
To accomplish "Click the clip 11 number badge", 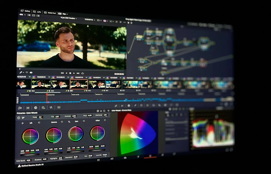I will click(34, 77).
